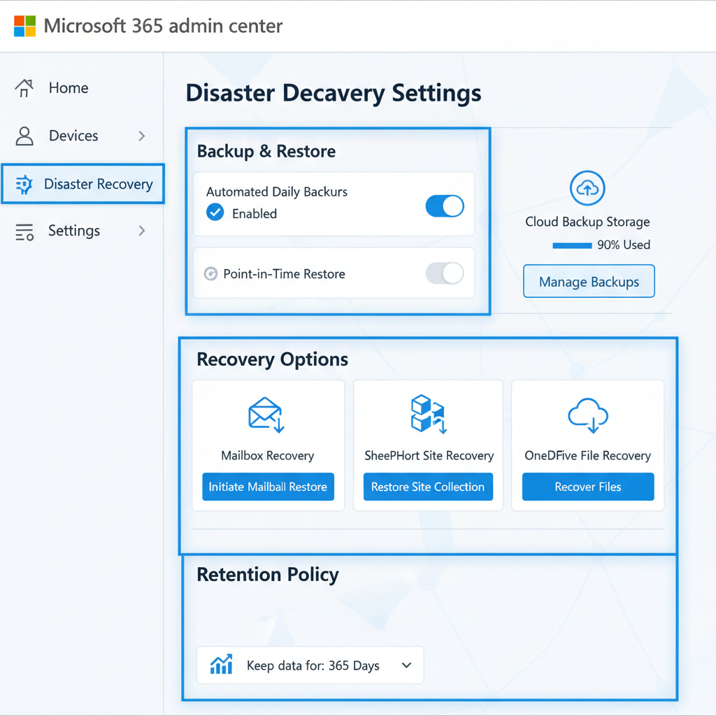
Task: Click the Microsoft logo icon
Action: [24, 26]
